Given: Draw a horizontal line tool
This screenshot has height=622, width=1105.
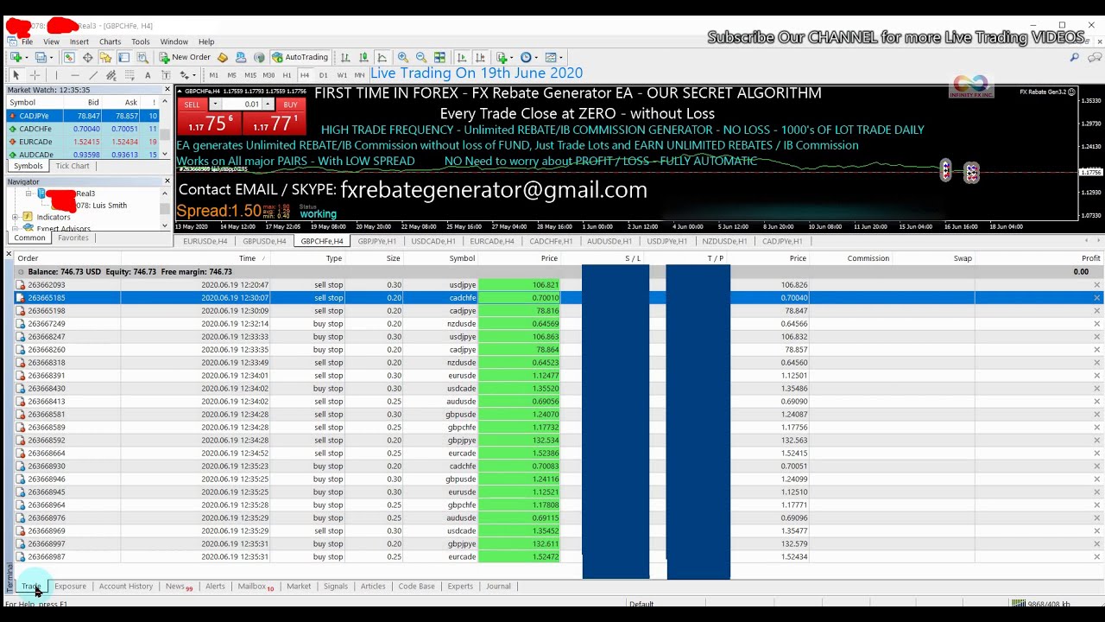Looking at the screenshot, I should point(75,75).
